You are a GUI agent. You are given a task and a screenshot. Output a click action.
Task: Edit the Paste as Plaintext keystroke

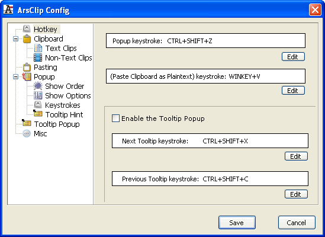click(293, 91)
